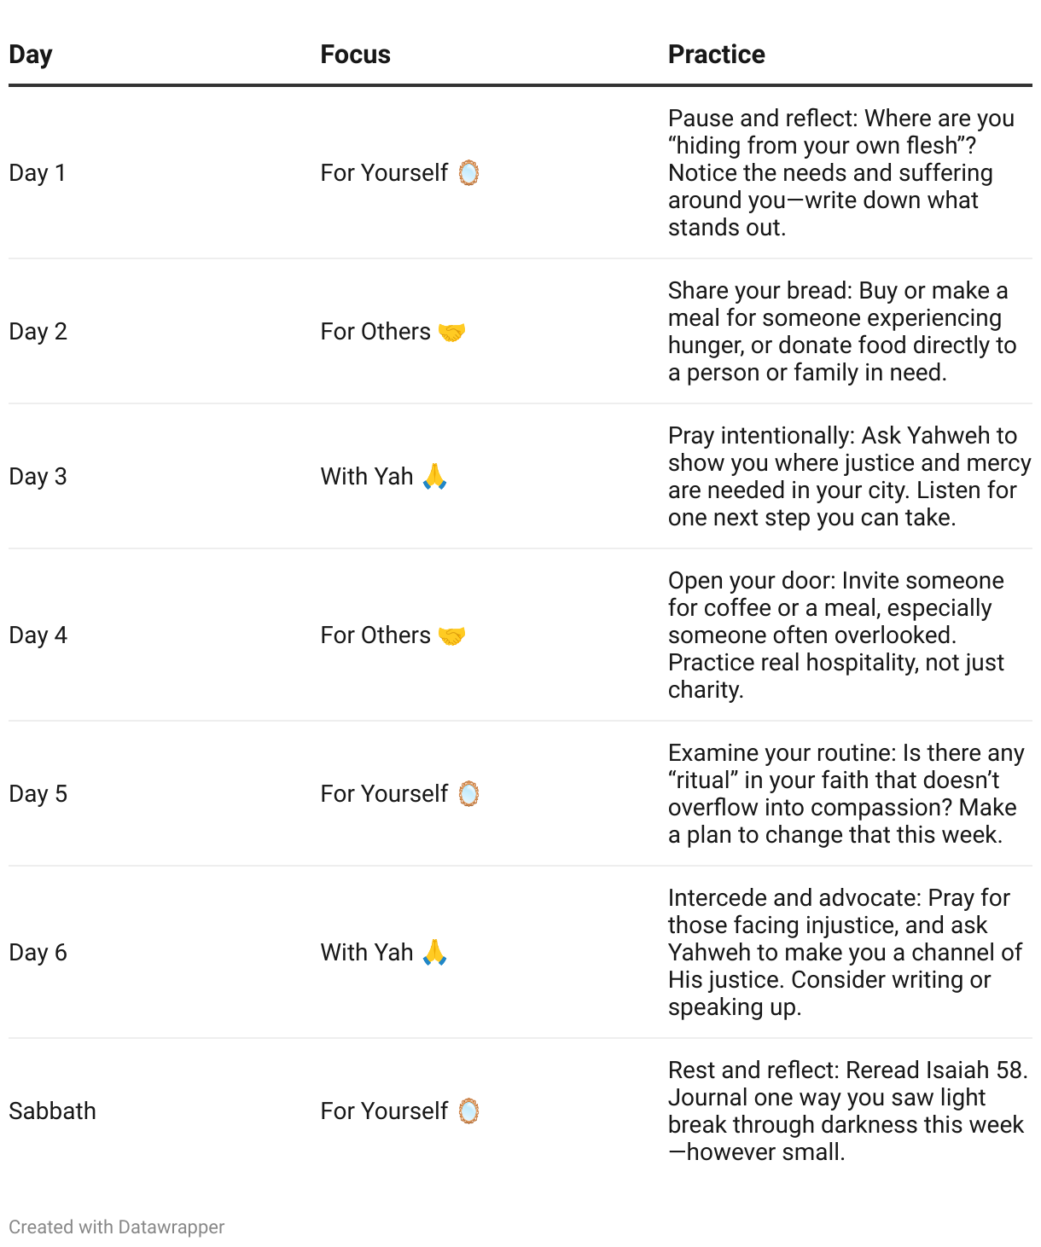The width and height of the screenshot is (1041, 1247).
Task: Click the handshake emoji in Day 2 row
Action: coord(451,332)
